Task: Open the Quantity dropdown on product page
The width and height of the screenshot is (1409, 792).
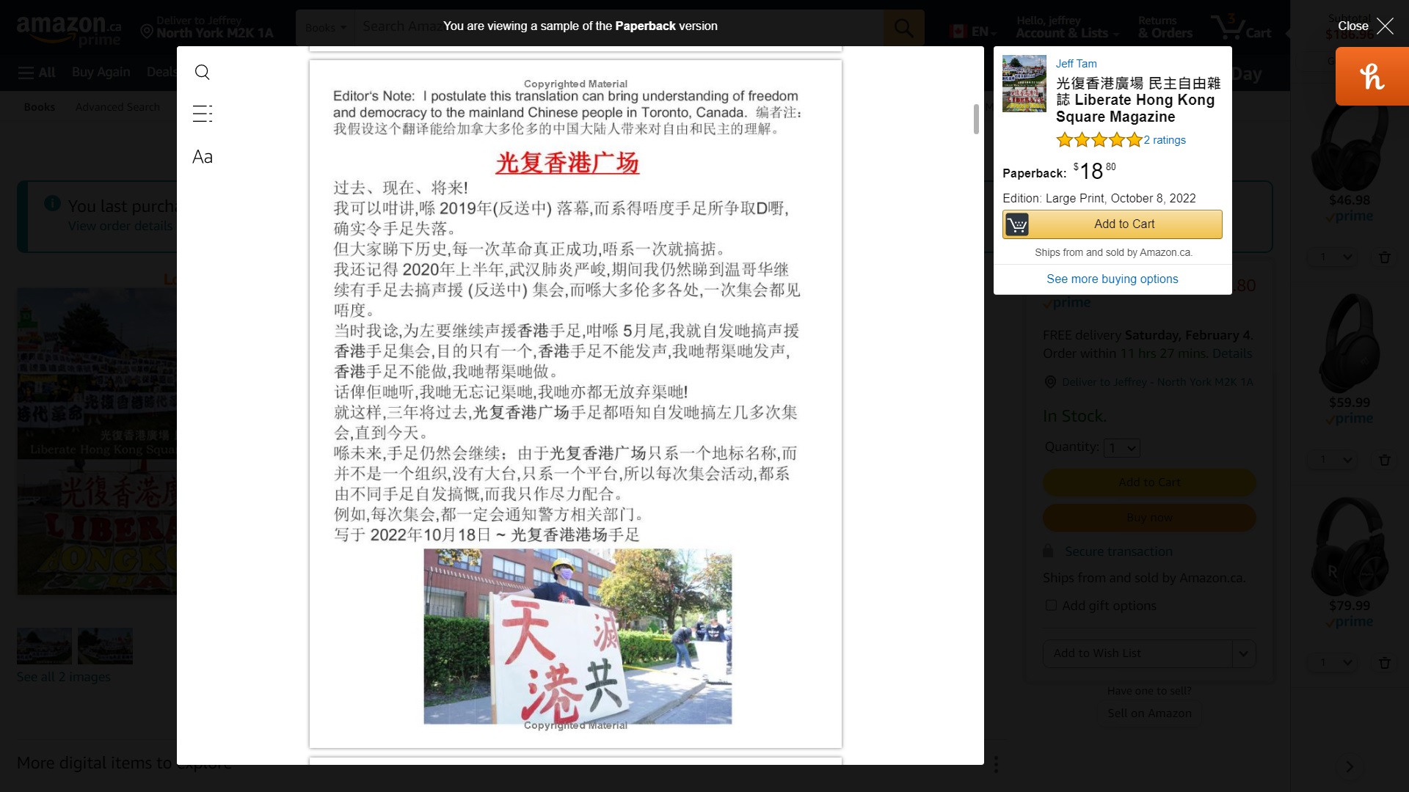Action: coord(1122,448)
